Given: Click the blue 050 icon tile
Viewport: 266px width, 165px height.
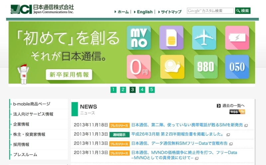Looking at the screenshot, I should 237,67.
